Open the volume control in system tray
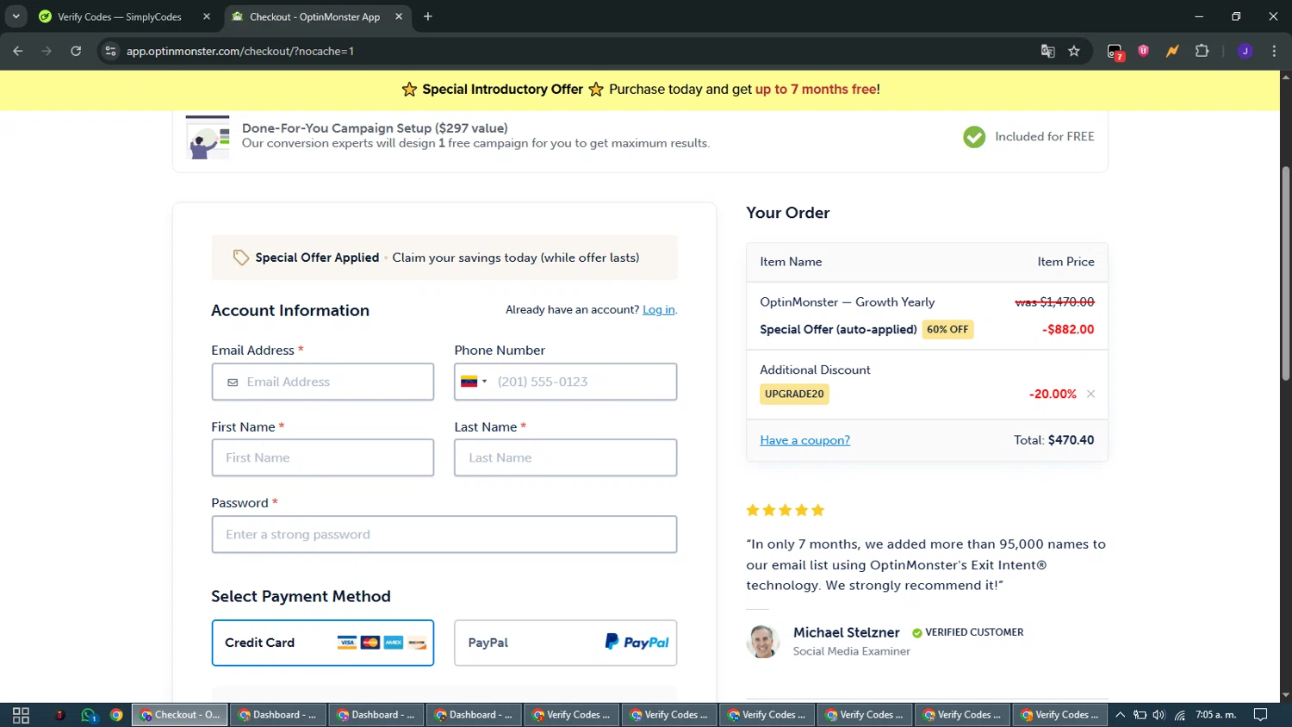The width and height of the screenshot is (1292, 727). (1158, 715)
